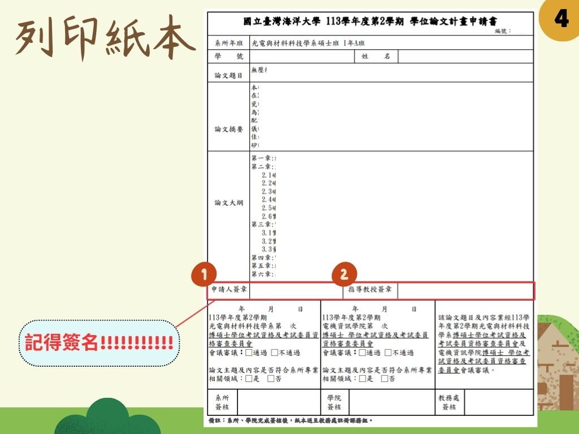Click the empty 學號 field

coord(301,57)
